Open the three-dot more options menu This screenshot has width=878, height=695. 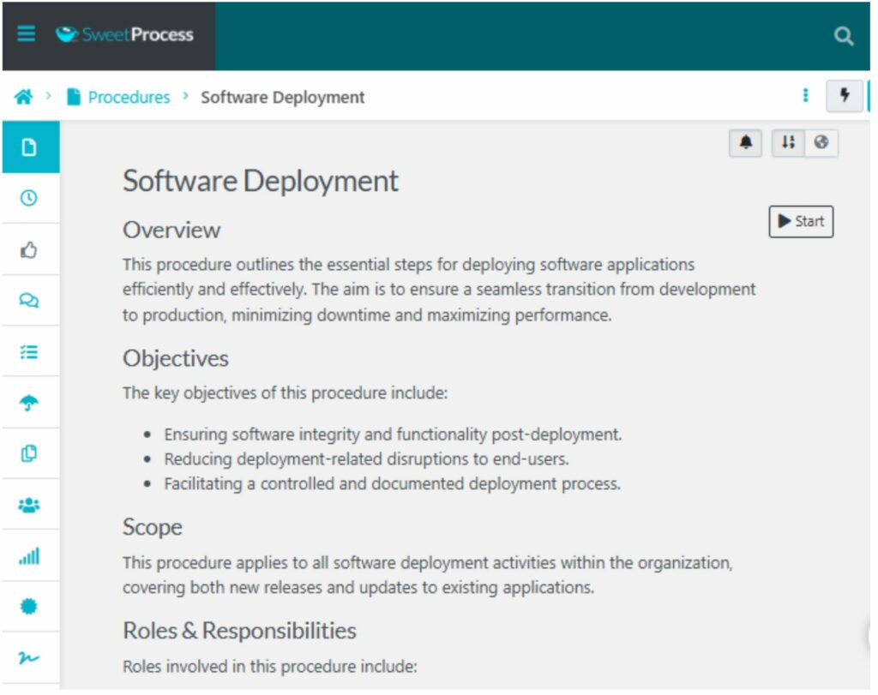pos(805,96)
